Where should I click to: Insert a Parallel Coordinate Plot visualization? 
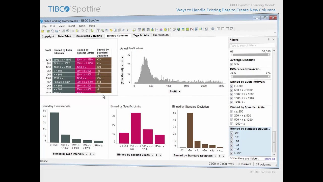point(192,29)
